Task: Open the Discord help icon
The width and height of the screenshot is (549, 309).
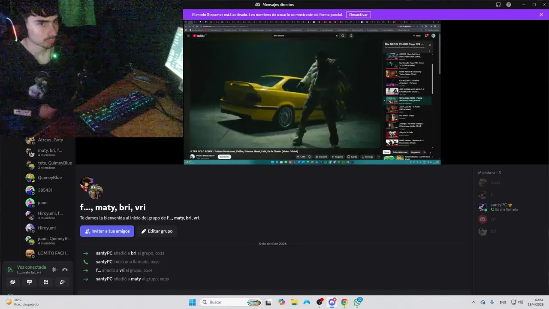Action: (x=509, y=5)
